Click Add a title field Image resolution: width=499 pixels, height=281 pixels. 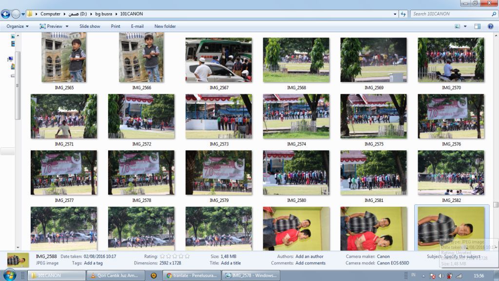(x=230, y=263)
